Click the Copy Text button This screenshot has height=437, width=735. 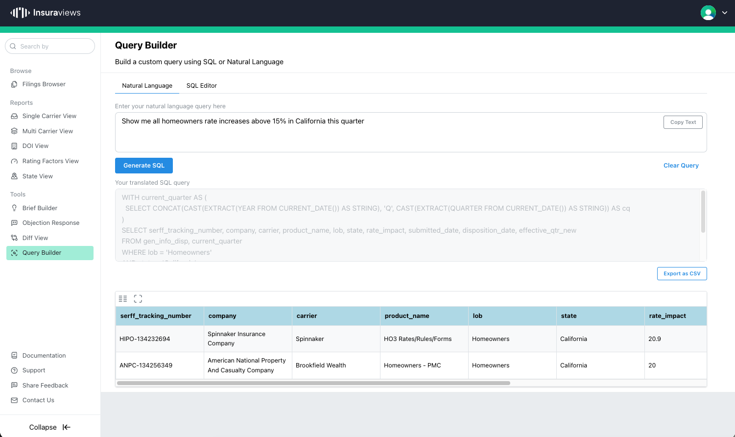(683, 122)
